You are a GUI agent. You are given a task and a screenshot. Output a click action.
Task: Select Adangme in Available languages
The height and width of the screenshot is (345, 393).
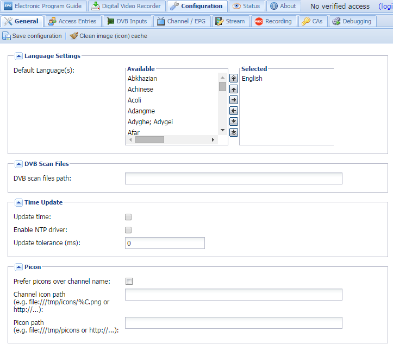172,111
